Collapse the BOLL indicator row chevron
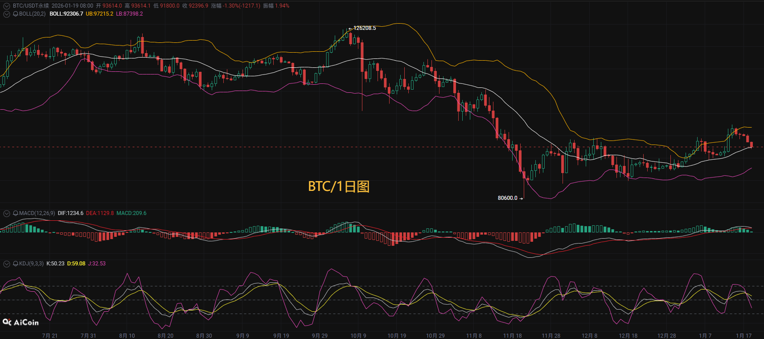Viewport: 764px width, 339px height. (7, 14)
